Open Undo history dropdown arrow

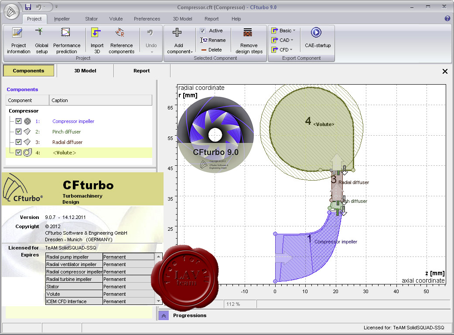(152, 52)
